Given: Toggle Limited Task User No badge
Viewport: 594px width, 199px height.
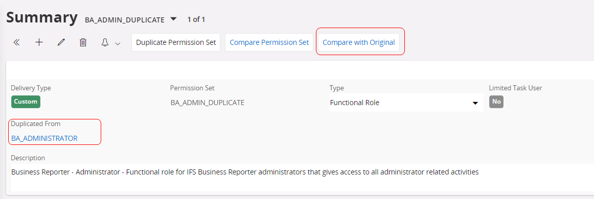Looking at the screenshot, I should pyautogui.click(x=496, y=102).
